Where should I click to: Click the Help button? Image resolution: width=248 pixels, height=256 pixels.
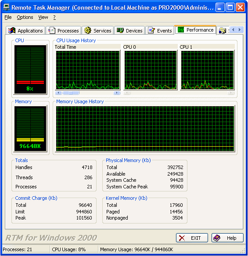227,238
